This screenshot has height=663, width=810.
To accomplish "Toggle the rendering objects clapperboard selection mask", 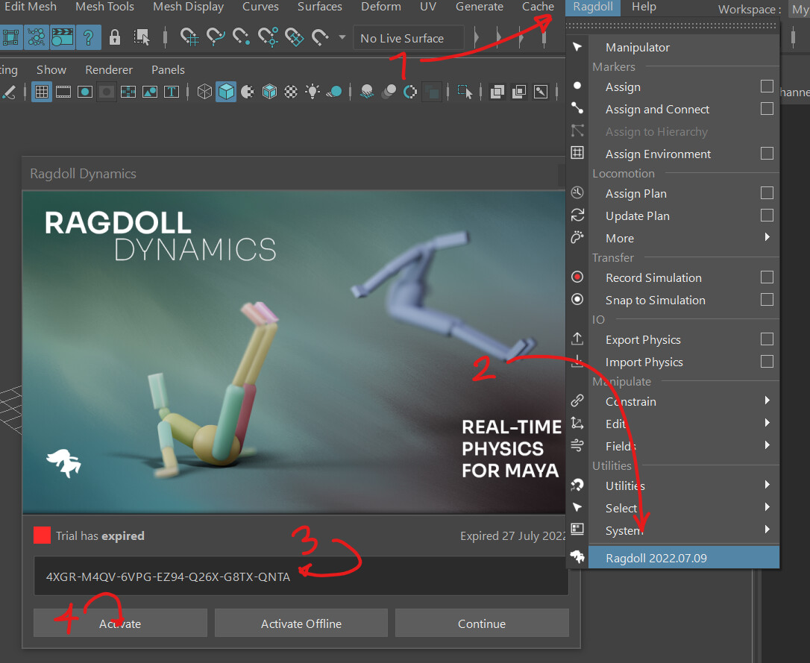I will point(62,37).
